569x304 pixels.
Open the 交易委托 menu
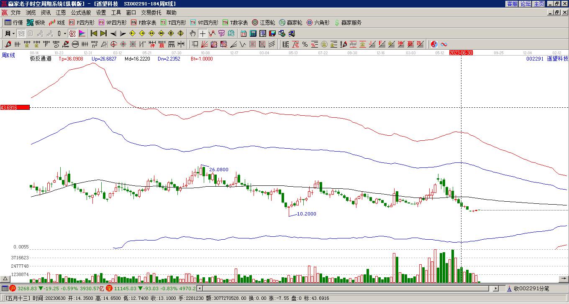pos(151,13)
